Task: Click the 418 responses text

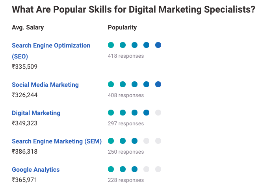Action: [x=126, y=56]
